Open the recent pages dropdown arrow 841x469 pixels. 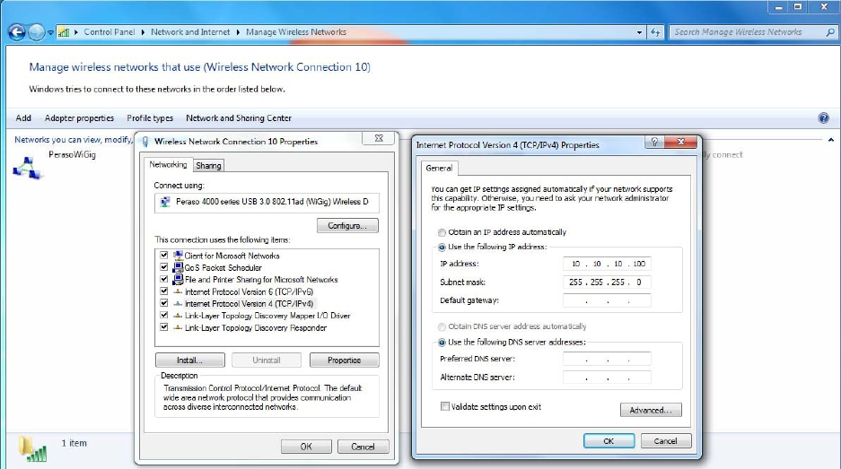point(50,32)
